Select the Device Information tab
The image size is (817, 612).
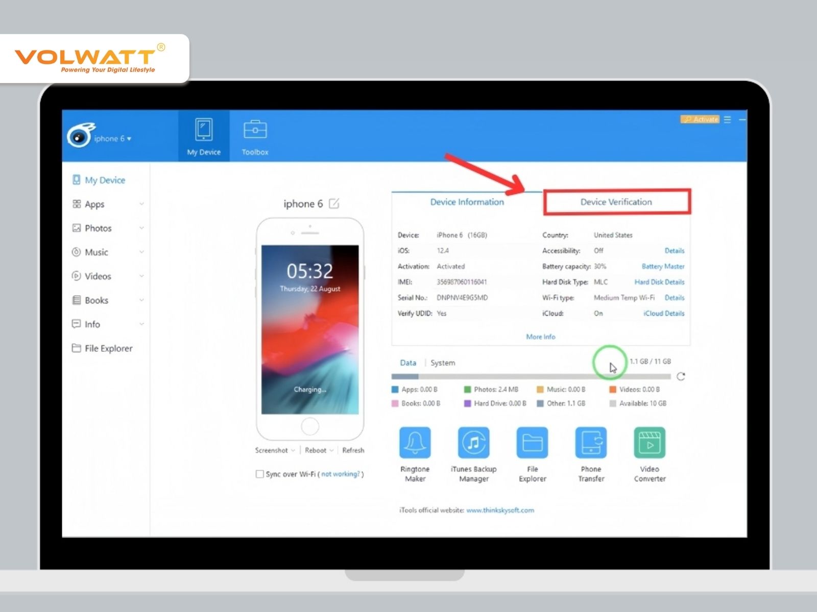coord(466,201)
